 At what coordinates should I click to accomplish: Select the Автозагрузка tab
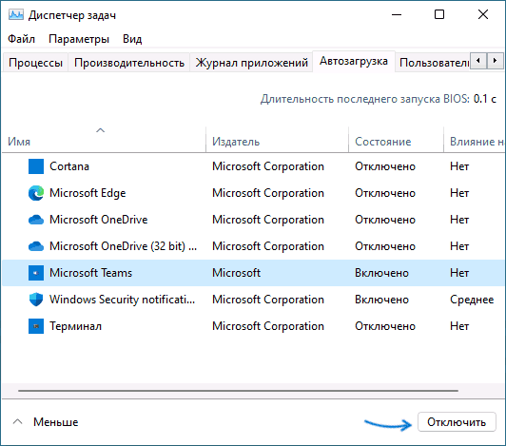click(354, 61)
